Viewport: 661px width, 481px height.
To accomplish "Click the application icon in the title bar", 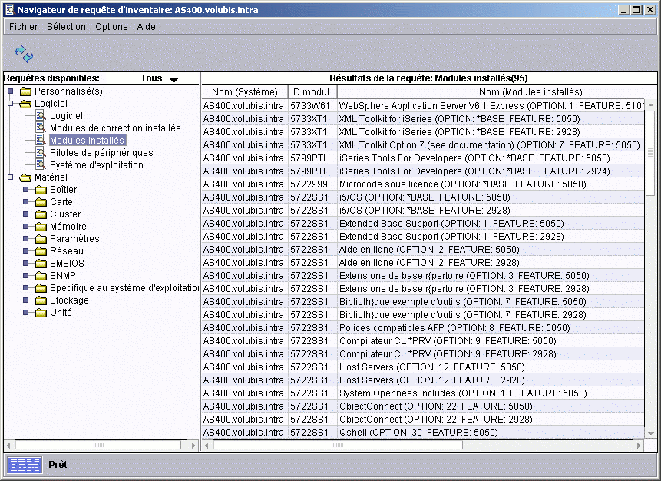I will pos(10,10).
